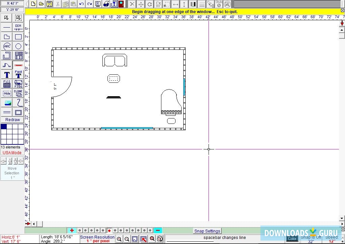
Task: Click the Color button in status bar
Action: click(292, 239)
